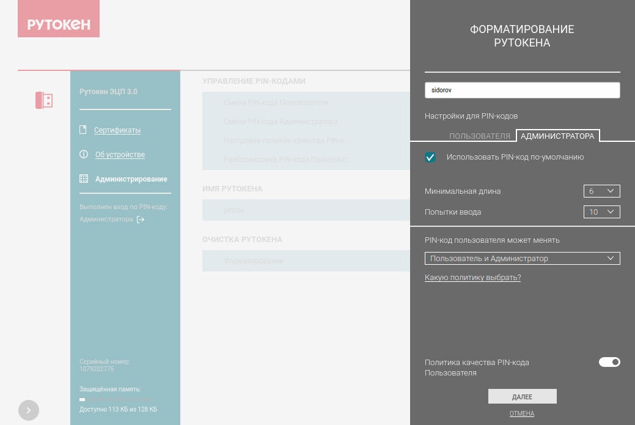Switch to the АДМИНИСТРАТОРА tab
The height and width of the screenshot is (425, 635).
(x=557, y=136)
